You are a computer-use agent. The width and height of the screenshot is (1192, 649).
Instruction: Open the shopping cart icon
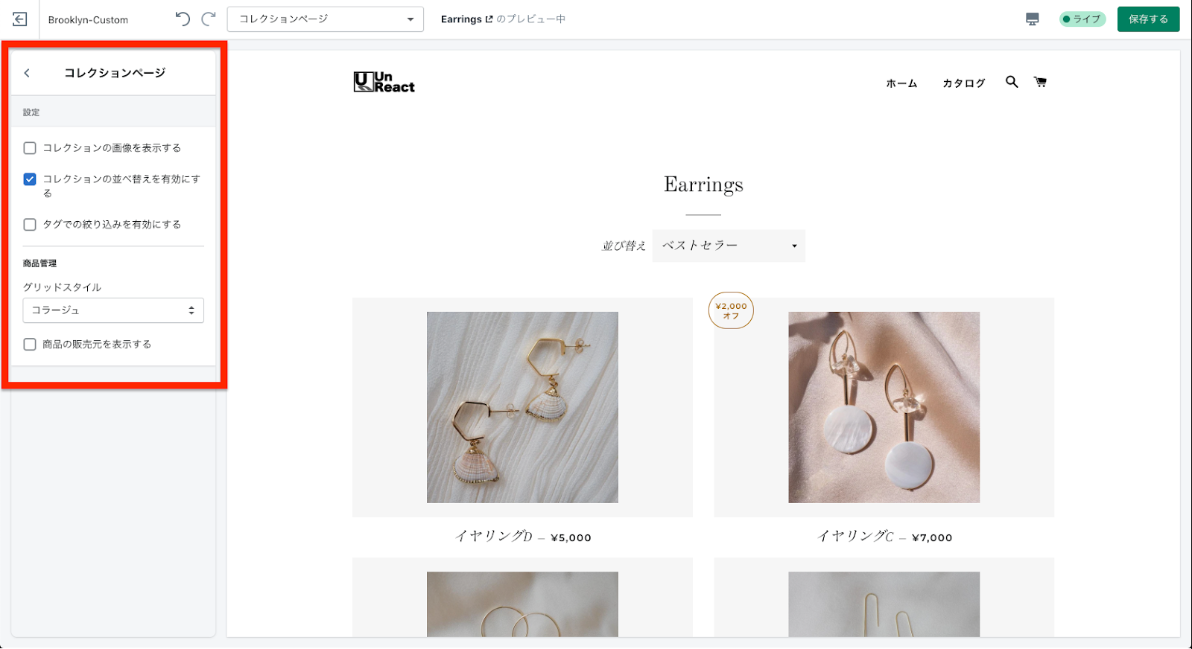click(x=1040, y=82)
